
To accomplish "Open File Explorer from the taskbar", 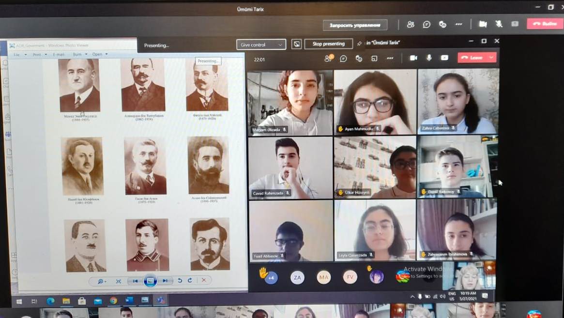I will coord(66,301).
